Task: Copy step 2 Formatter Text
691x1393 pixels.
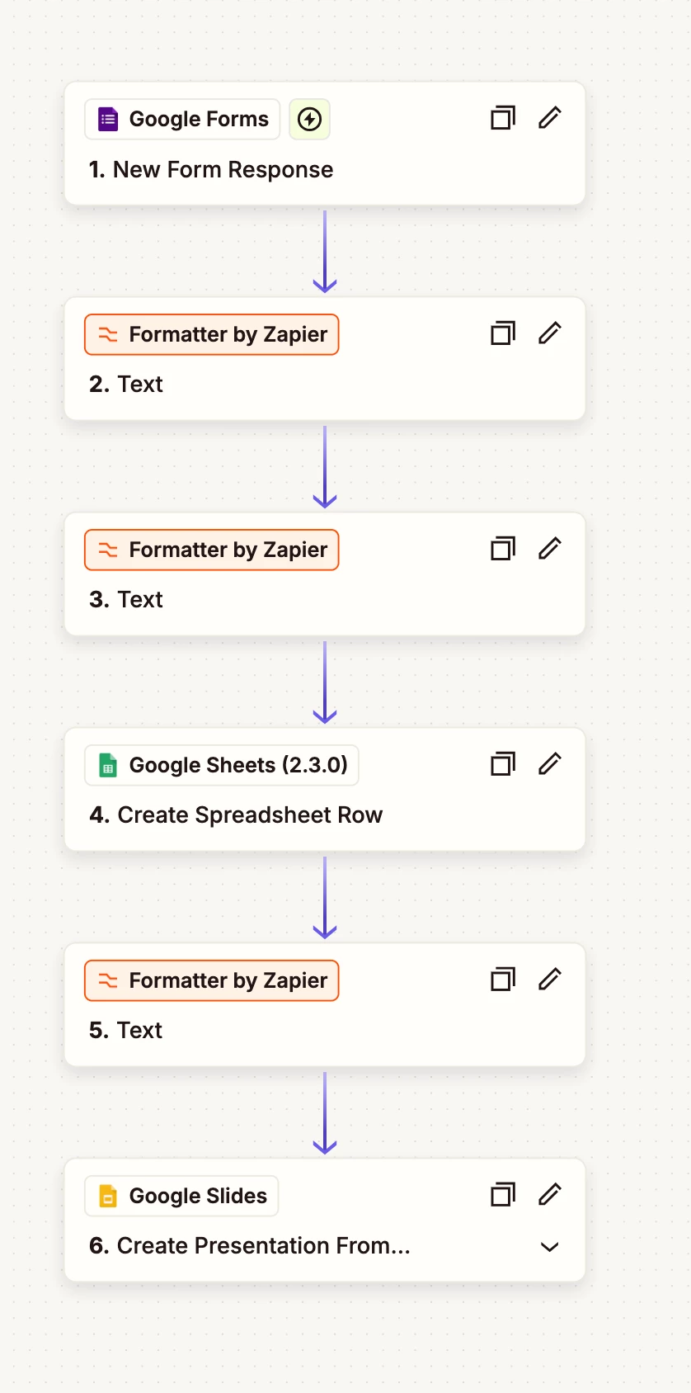Action: [x=503, y=334]
